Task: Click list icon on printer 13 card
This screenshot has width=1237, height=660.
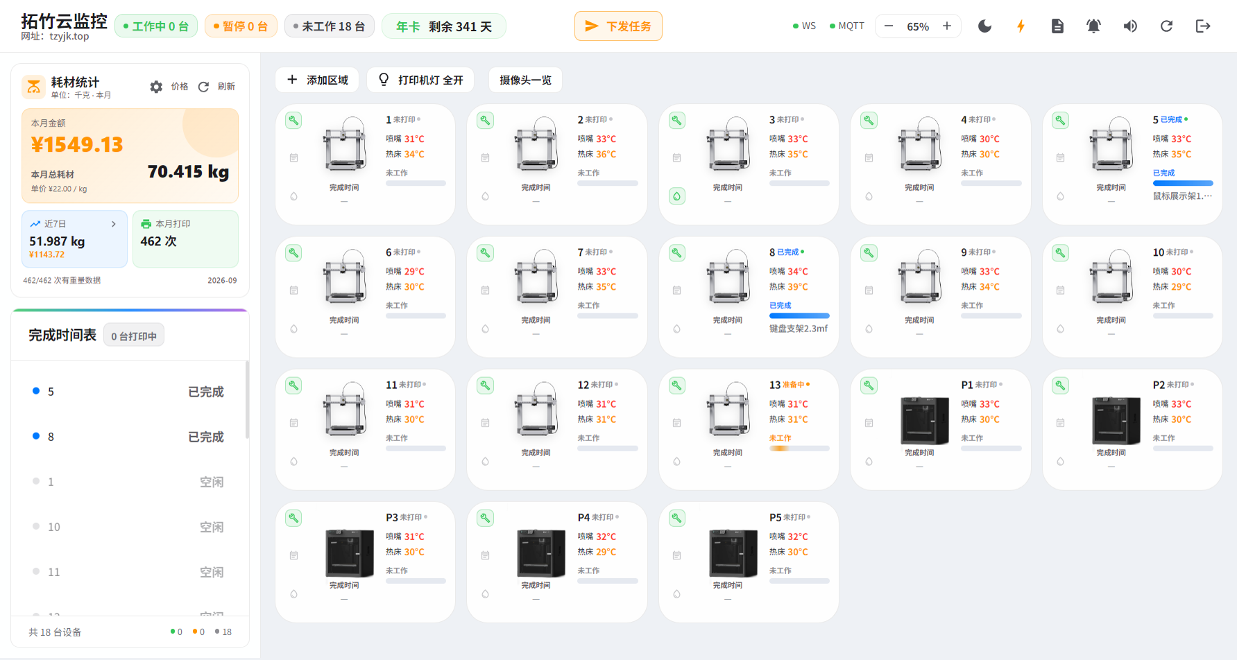Action: 676,423
